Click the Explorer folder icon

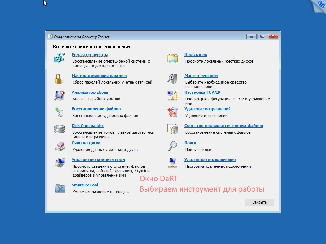[172, 58]
